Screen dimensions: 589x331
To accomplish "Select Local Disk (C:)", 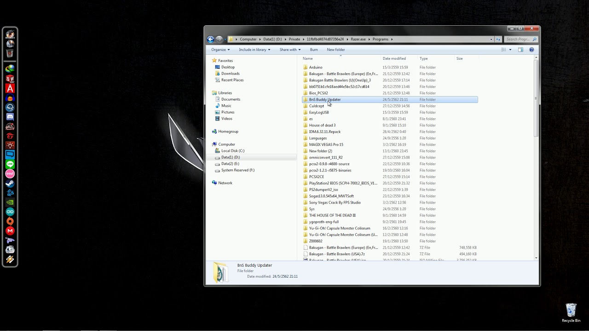I will [x=232, y=151].
